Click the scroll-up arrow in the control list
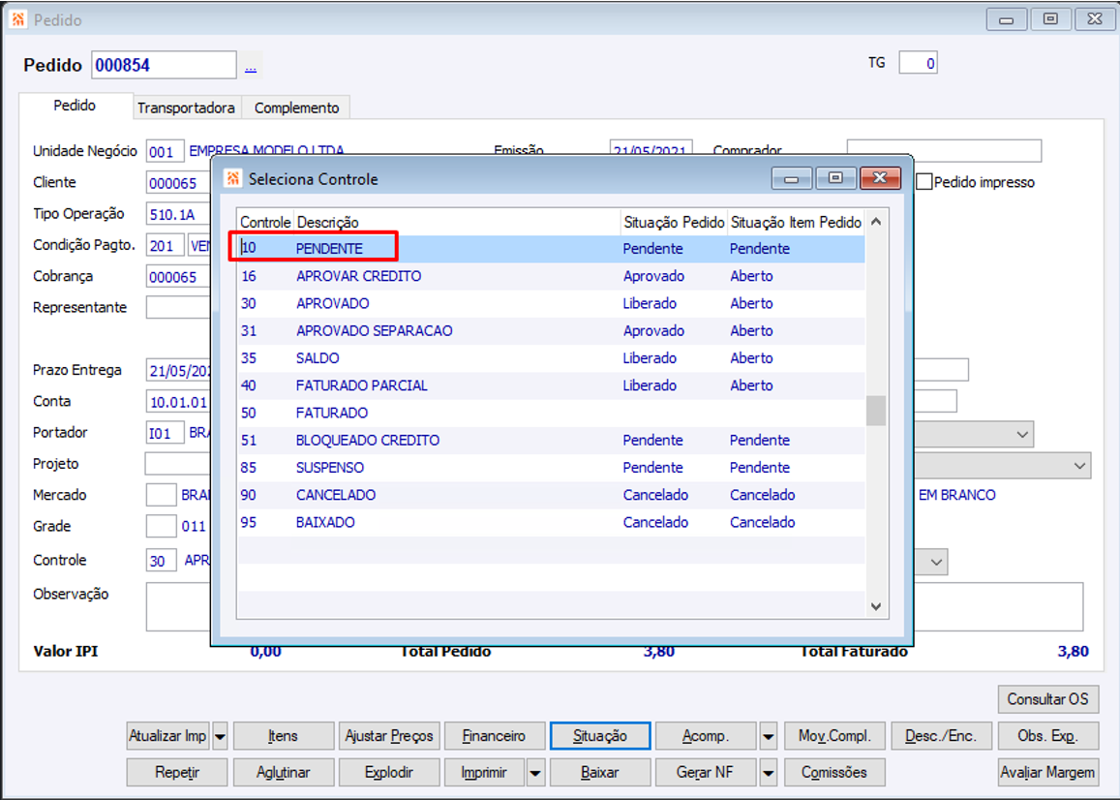The image size is (1120, 800). pos(876,222)
